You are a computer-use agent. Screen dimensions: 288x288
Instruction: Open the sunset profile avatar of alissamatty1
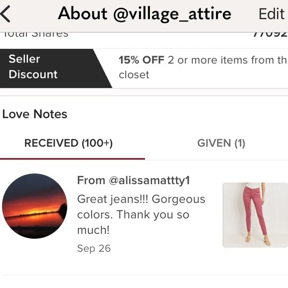tap(35, 206)
